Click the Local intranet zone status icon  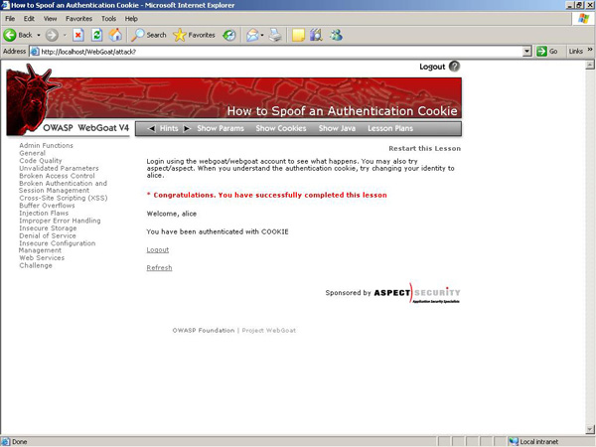click(x=514, y=441)
